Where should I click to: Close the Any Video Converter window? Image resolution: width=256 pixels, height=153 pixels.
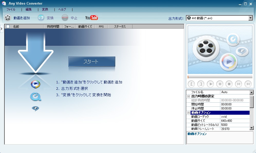[251, 4]
